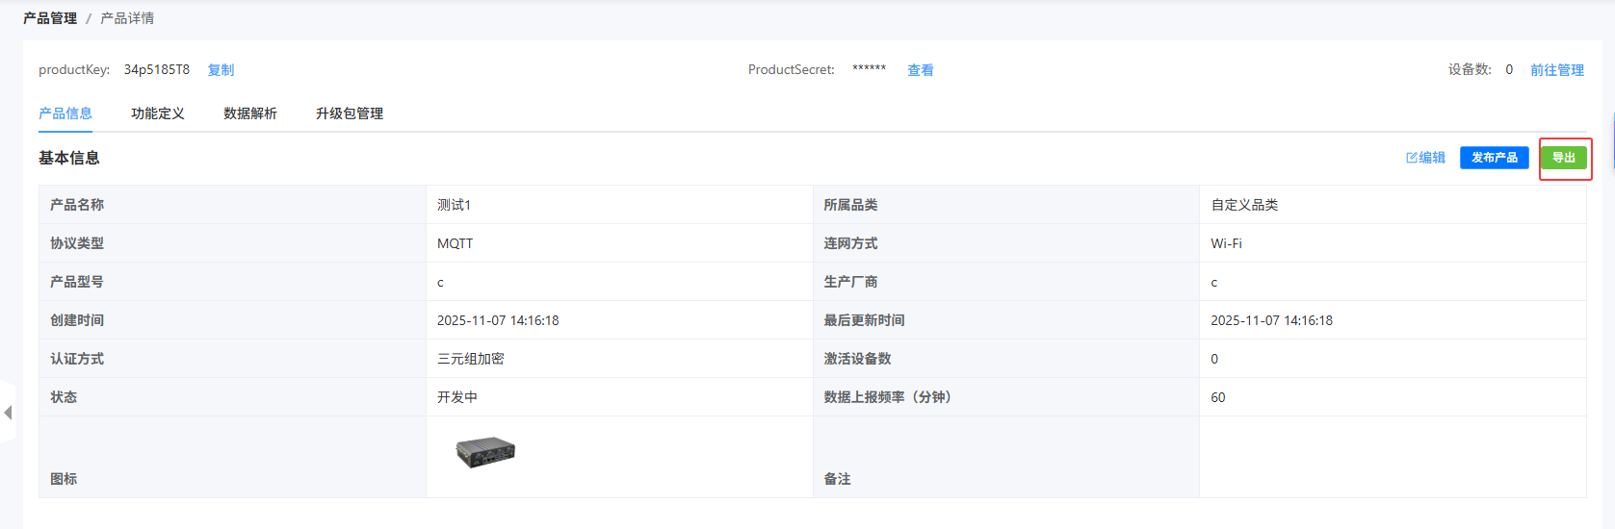This screenshot has height=529, width=1615.
Task: Click the product device image thumbnail
Action: click(485, 451)
